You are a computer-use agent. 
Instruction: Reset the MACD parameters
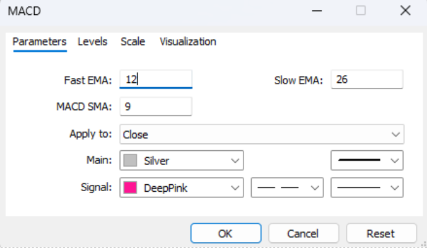[x=381, y=234]
